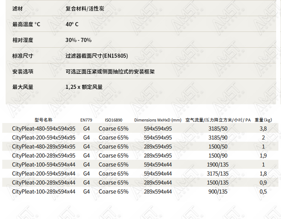Select model CityPleat-200-289x594x44

coord(44,183)
